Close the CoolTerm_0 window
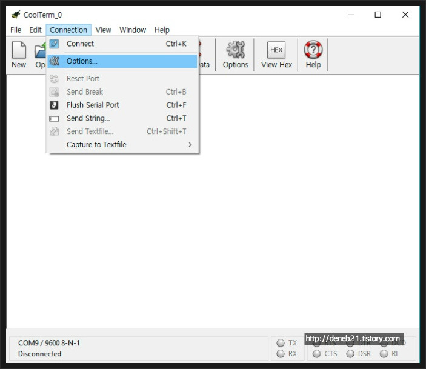Image resolution: width=426 pixels, height=369 pixels. (405, 15)
